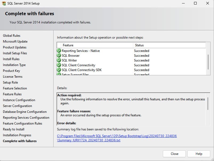Select Complete with failures step in sidebar

point(20,141)
